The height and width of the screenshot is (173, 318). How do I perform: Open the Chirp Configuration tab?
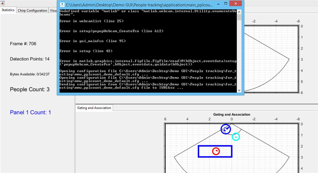pos(32,10)
